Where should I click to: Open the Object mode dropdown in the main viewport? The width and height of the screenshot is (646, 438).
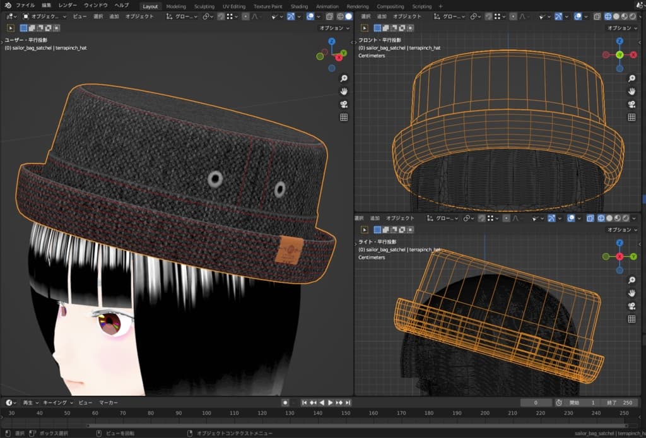(45, 16)
